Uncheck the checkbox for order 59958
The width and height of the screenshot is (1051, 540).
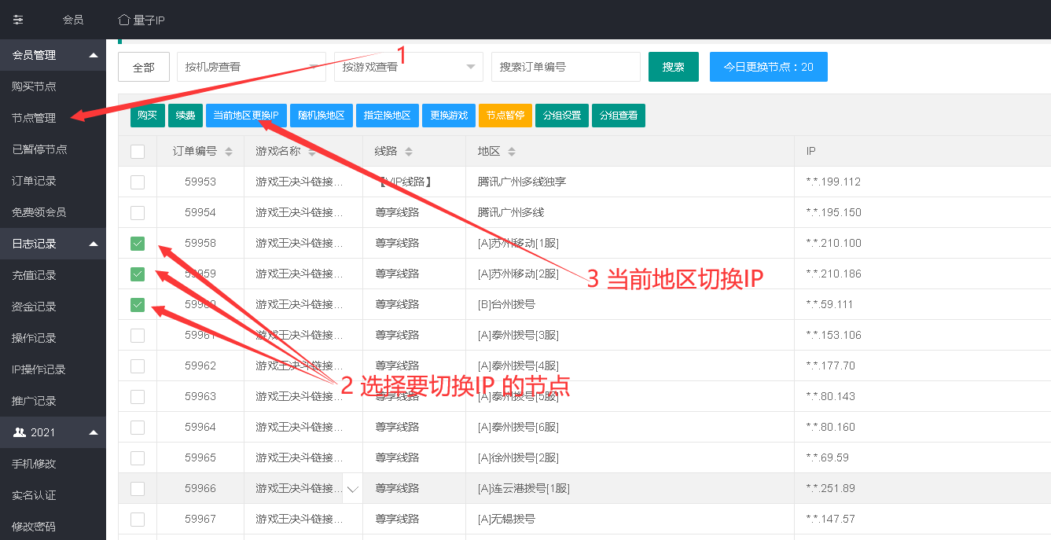tap(138, 244)
